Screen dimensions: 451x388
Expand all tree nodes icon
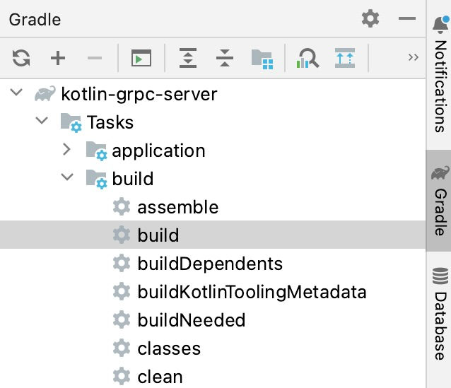188,58
